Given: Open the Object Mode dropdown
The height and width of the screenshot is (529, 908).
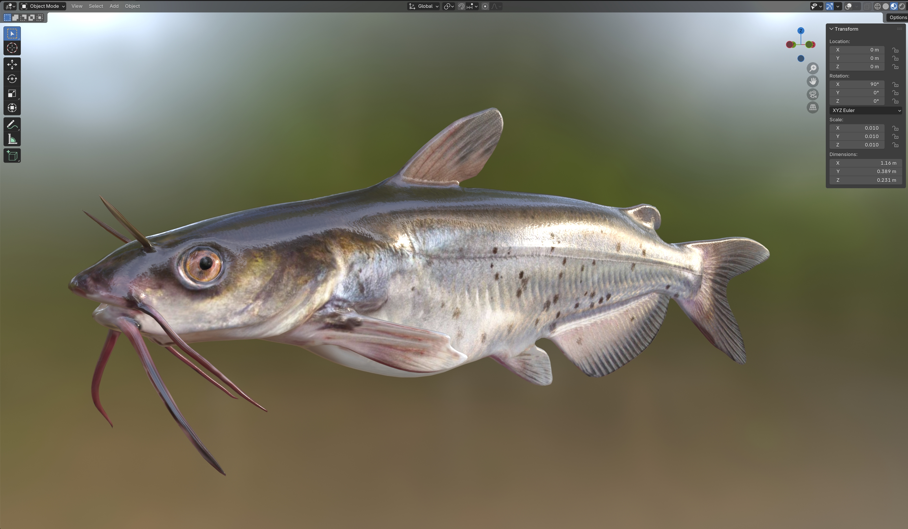Looking at the screenshot, I should 43,6.
